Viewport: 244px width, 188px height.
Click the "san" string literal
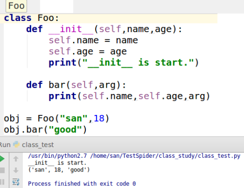pos(74,118)
